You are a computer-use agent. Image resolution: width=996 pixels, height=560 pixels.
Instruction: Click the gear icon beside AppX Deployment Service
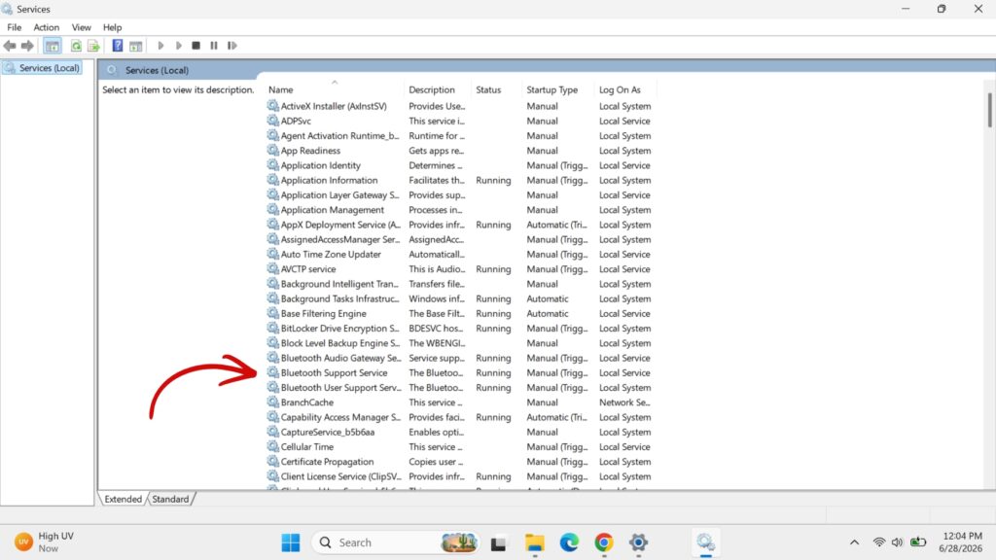tap(272, 225)
